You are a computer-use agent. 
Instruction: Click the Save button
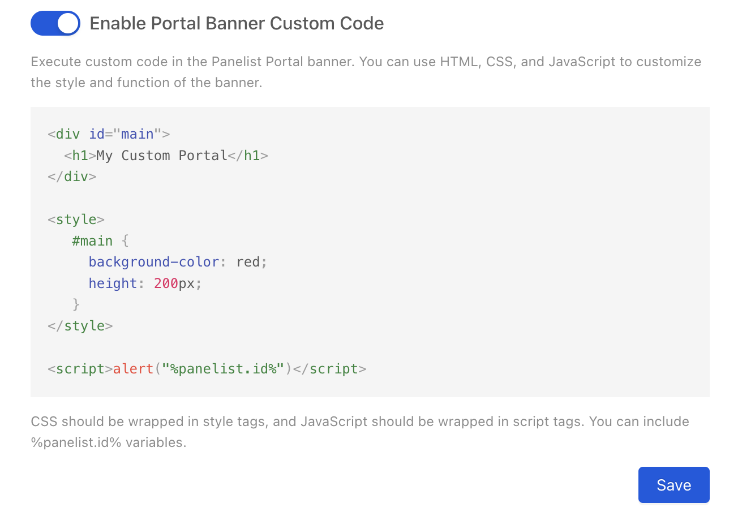pyautogui.click(x=674, y=485)
